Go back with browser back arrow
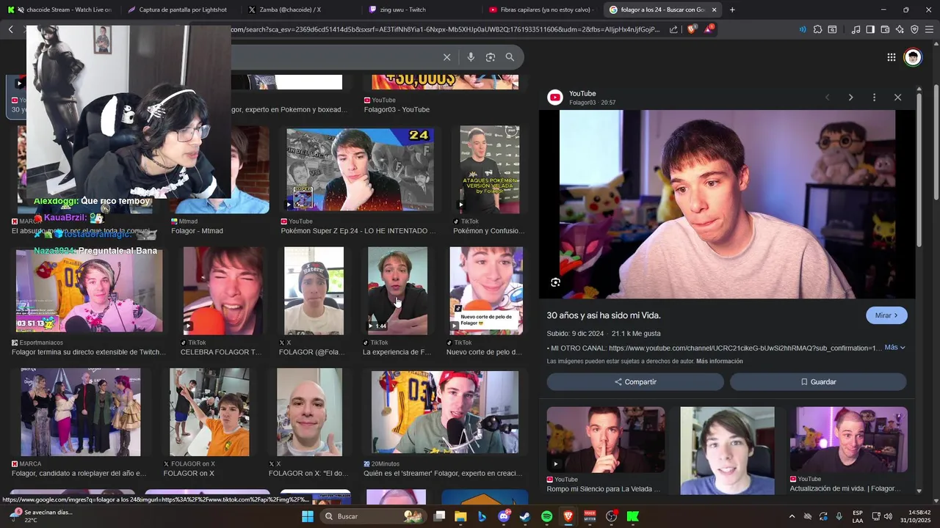 coord(11,29)
